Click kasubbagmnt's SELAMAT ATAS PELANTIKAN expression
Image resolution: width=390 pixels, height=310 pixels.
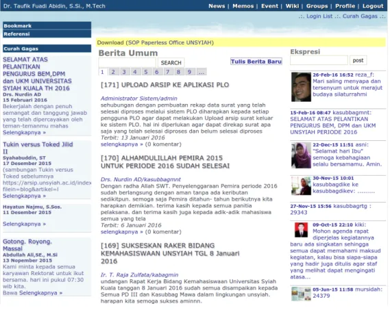click(x=333, y=125)
